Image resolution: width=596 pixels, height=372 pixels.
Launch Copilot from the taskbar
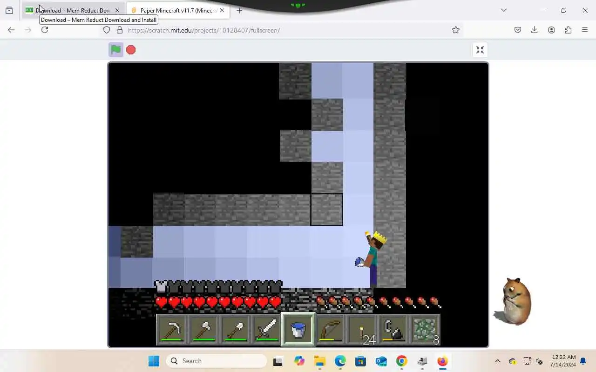pos(299,361)
